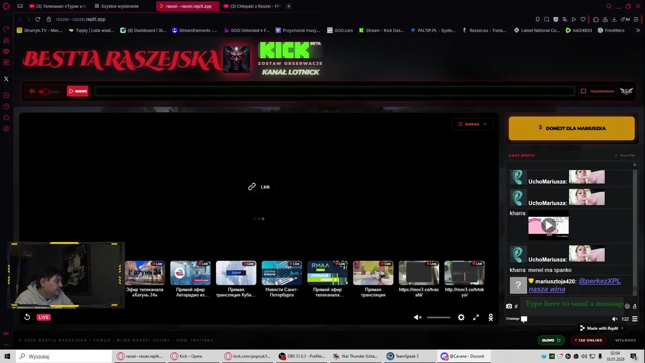This screenshot has width=645, height=363.
Task: Close the chat panel with X
Action: click(x=634, y=165)
